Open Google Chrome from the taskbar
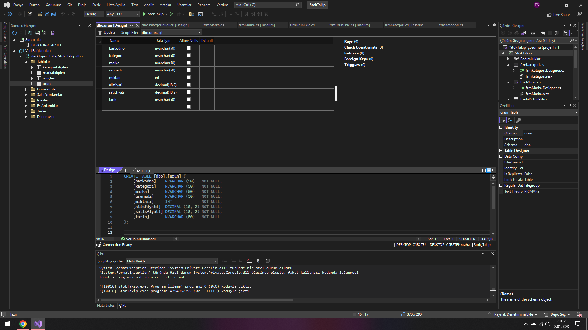The height and width of the screenshot is (330, 588). click(x=23, y=324)
